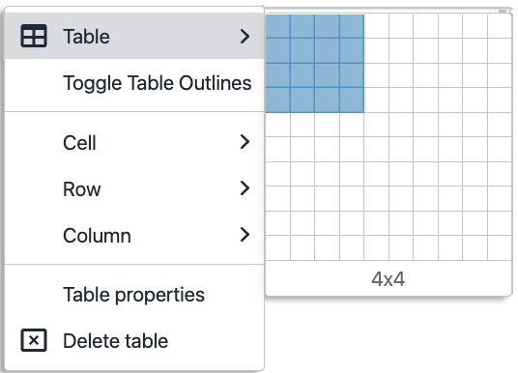Choose first unhighlighted cell below blue selection
518x373 pixels.
[278, 125]
